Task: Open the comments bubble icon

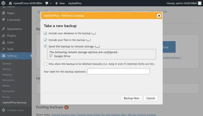Action: tap(47, 3)
